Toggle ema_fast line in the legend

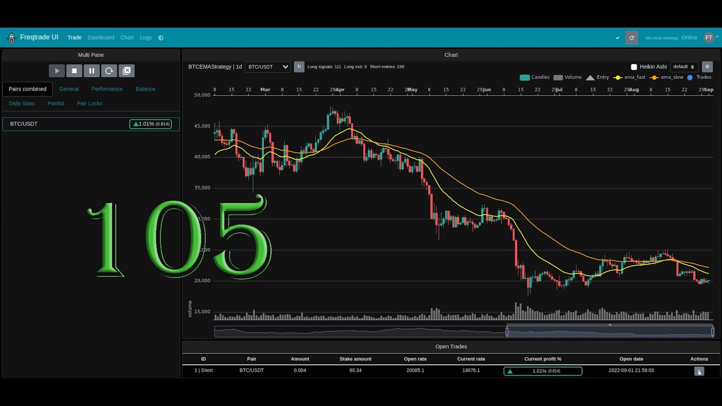pos(629,77)
